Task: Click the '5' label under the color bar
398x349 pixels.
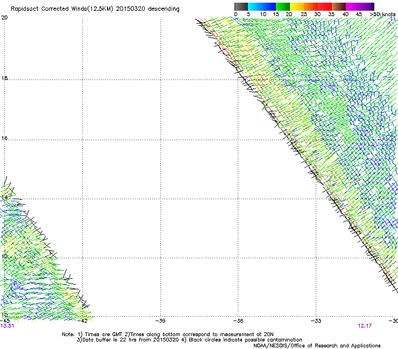Action: click(x=248, y=14)
